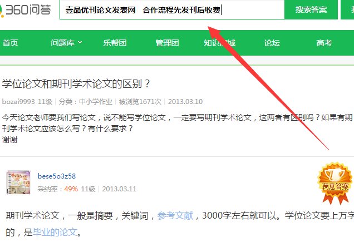Click answerer avatar thumbnail

click(18, 182)
